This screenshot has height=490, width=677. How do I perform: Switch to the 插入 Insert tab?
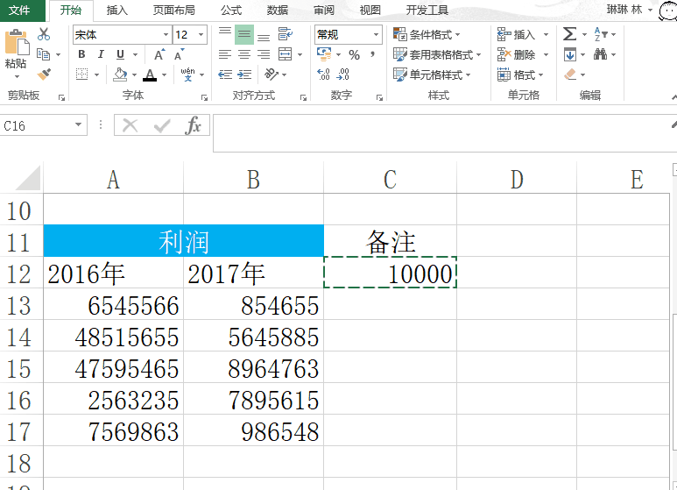click(117, 10)
